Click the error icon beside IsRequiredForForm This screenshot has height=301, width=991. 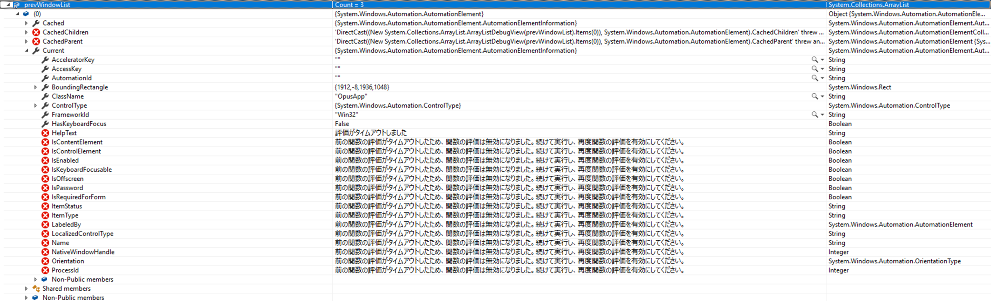[x=46, y=197]
